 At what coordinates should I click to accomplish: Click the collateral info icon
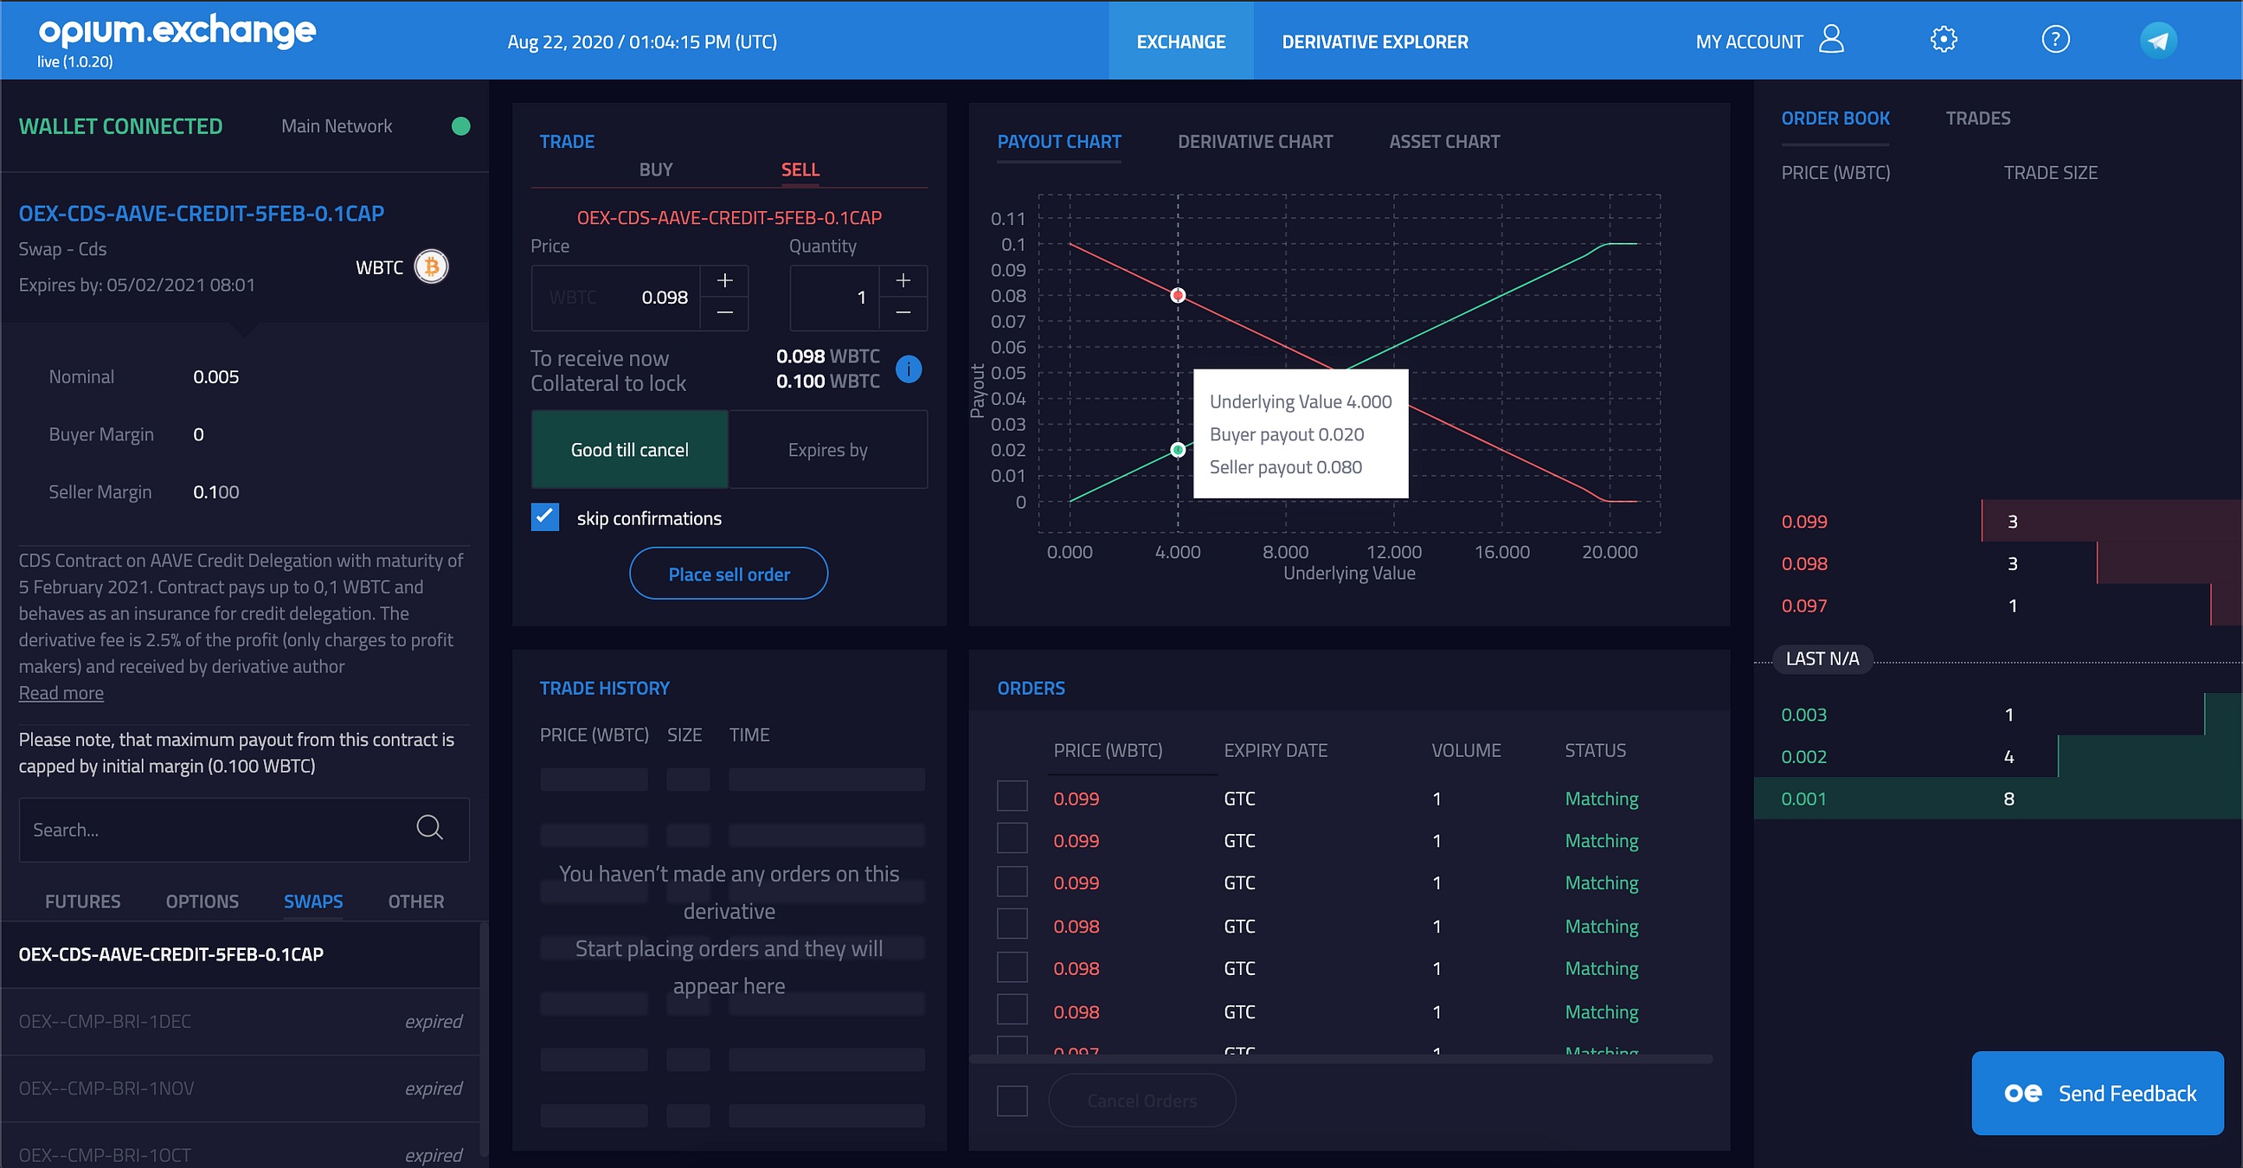pos(908,369)
